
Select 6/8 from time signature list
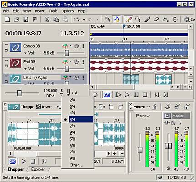click(78, 146)
